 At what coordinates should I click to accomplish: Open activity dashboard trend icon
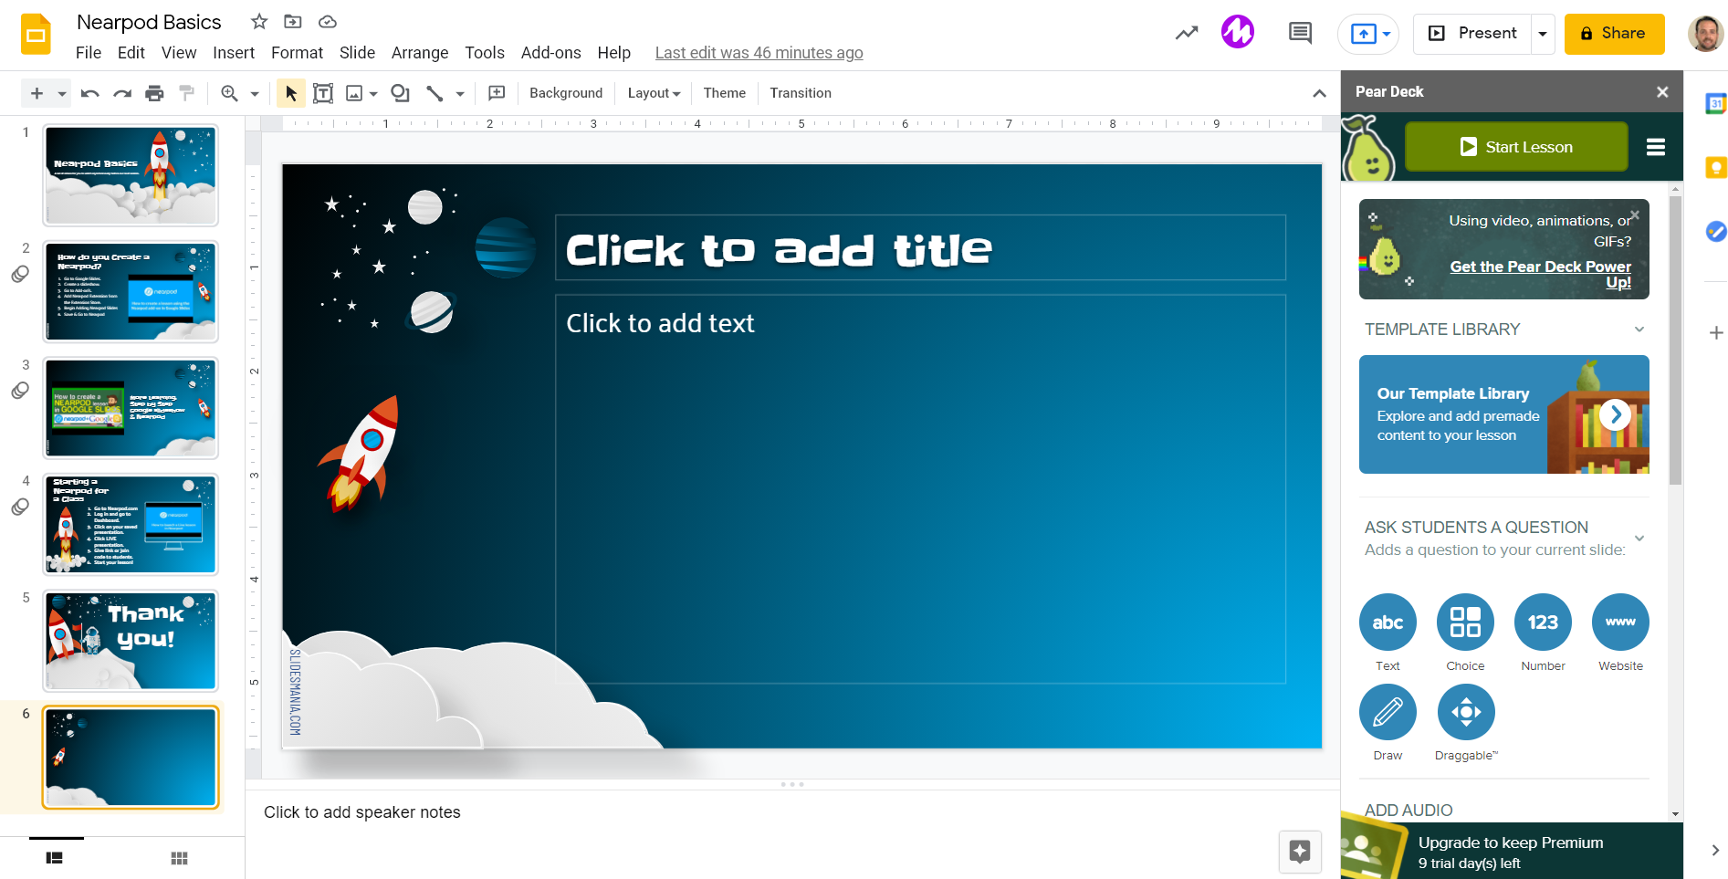tap(1187, 34)
